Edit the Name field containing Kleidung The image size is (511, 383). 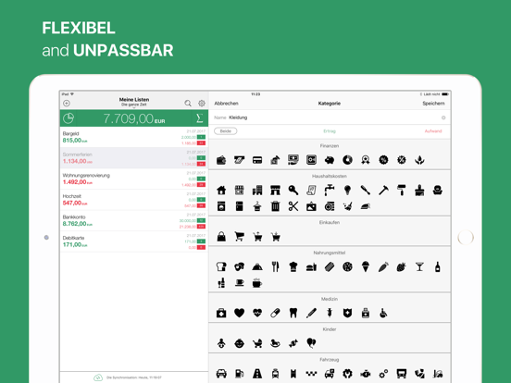[x=330, y=117]
